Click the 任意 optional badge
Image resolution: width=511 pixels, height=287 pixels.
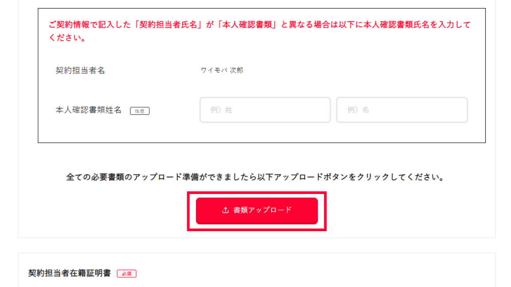point(140,111)
